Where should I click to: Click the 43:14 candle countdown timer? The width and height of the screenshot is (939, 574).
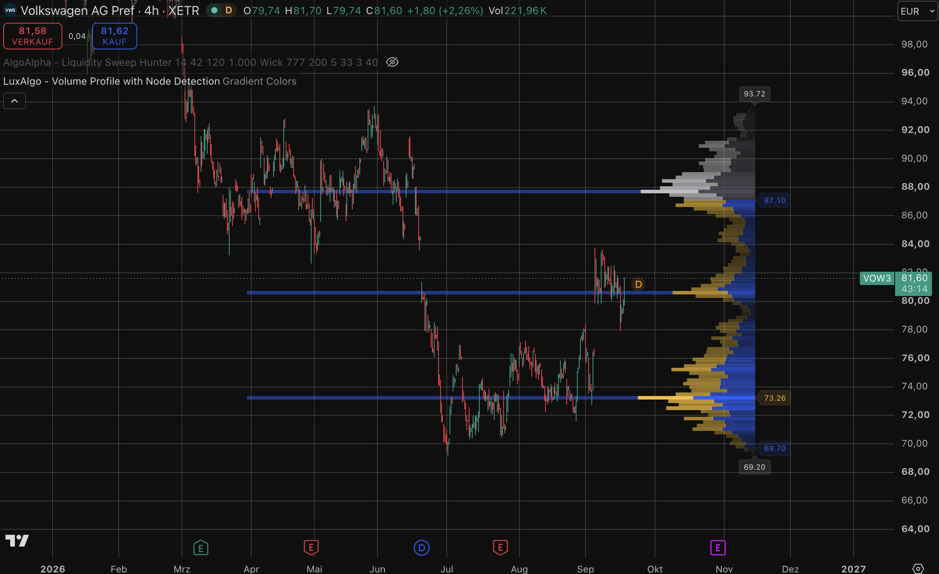[x=914, y=289]
